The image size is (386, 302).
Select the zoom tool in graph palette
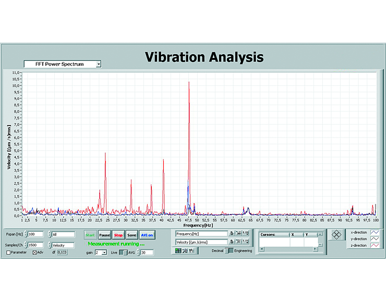[185, 251]
